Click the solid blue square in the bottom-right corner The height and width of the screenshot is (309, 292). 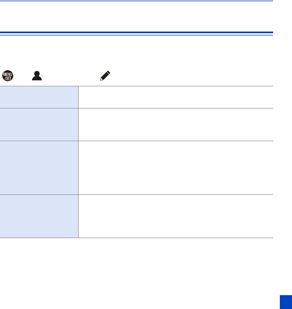286,302
